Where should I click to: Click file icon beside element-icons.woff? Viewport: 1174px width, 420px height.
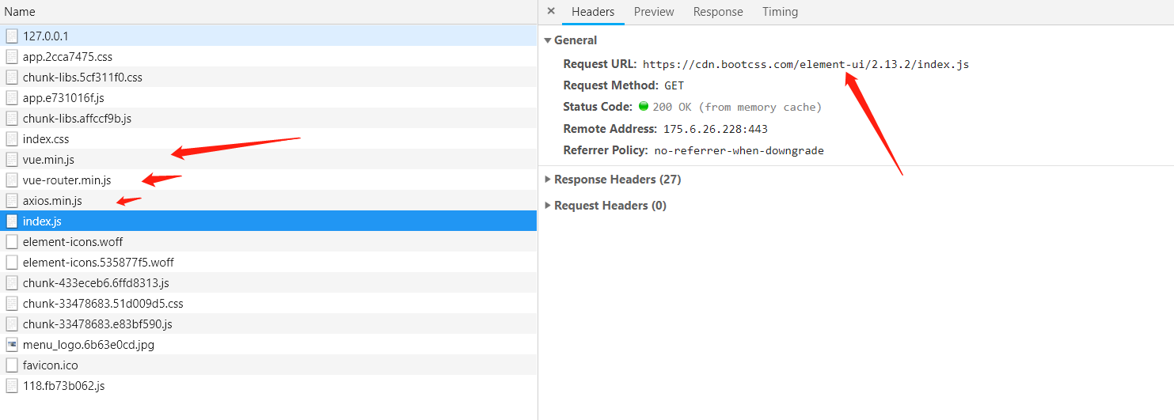coord(11,241)
